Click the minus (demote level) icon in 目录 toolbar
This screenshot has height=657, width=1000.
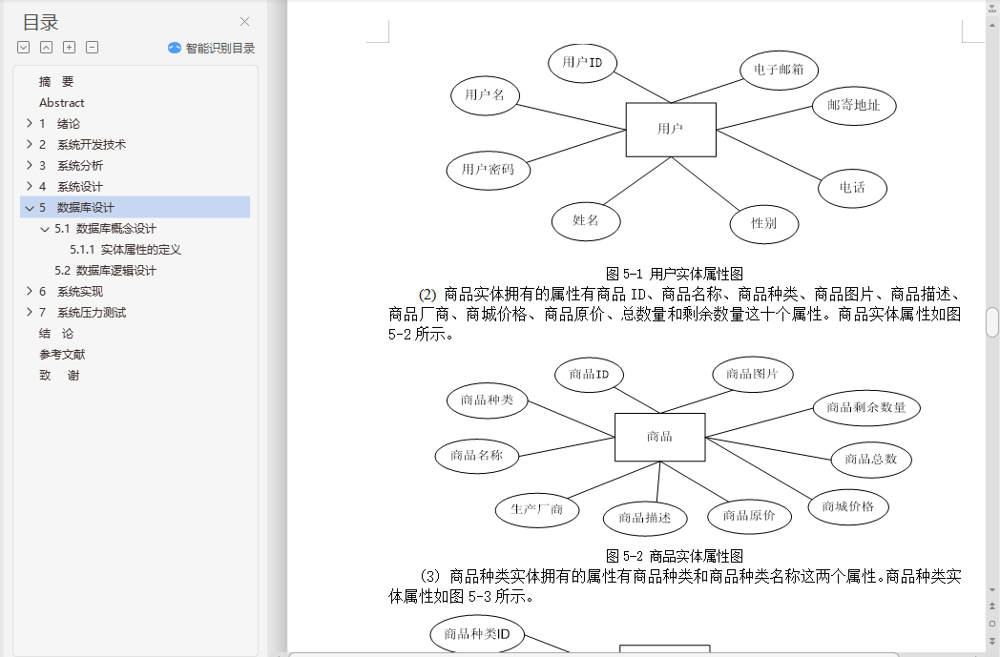[x=93, y=47]
